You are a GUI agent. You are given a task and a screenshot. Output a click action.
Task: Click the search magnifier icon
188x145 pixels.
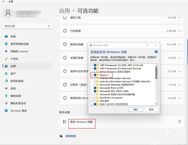click(49, 26)
